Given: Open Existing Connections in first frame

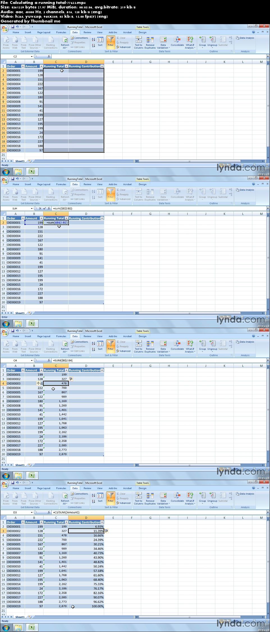Looking at the screenshot, I should click(x=51, y=42).
